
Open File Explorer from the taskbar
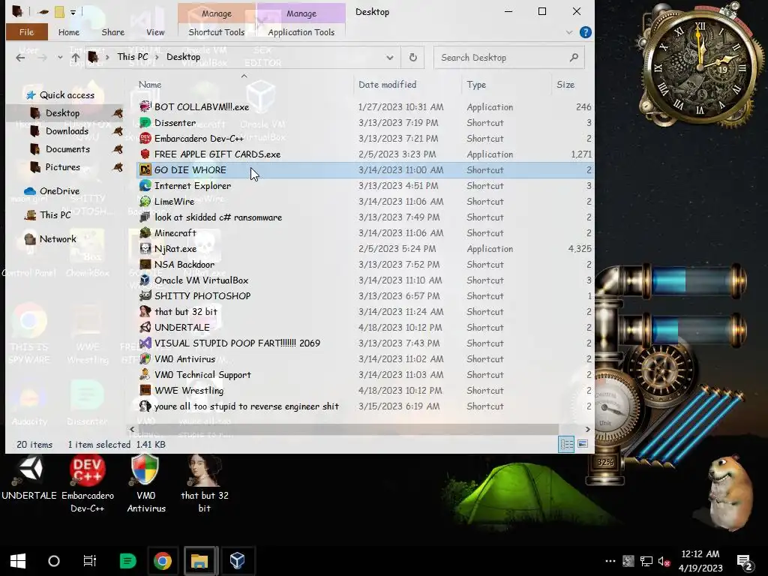199,561
